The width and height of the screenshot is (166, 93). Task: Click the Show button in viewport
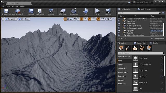coord(27,19)
